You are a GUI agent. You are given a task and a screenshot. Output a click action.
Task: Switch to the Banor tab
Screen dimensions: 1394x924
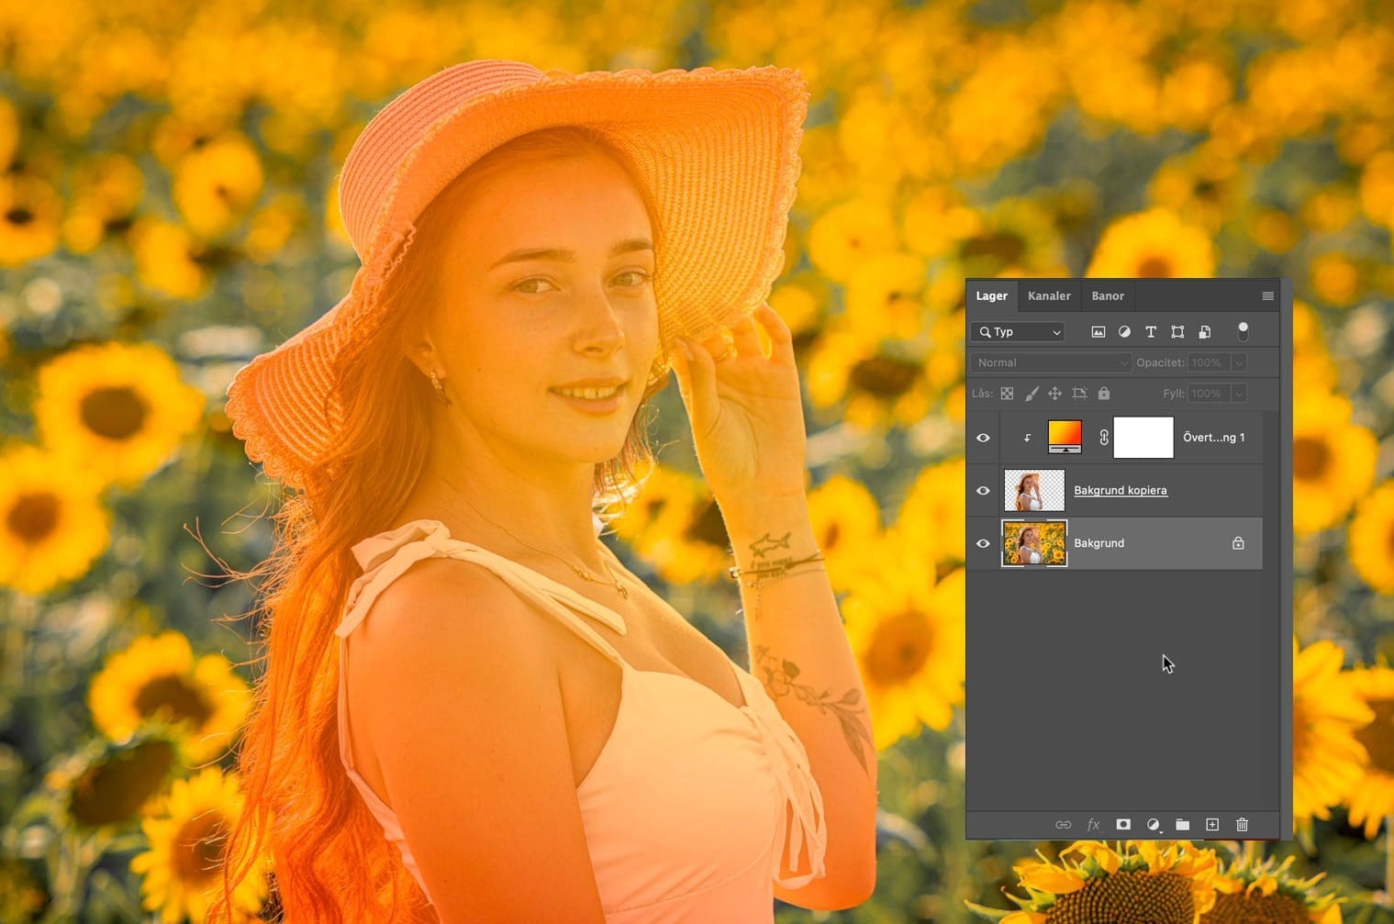pos(1108,295)
